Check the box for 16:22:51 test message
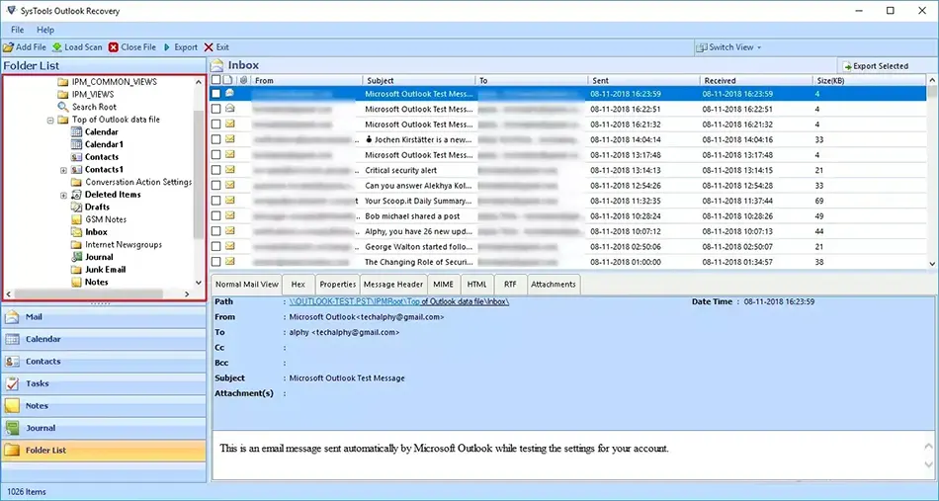Image resolution: width=939 pixels, height=501 pixels. coord(215,109)
